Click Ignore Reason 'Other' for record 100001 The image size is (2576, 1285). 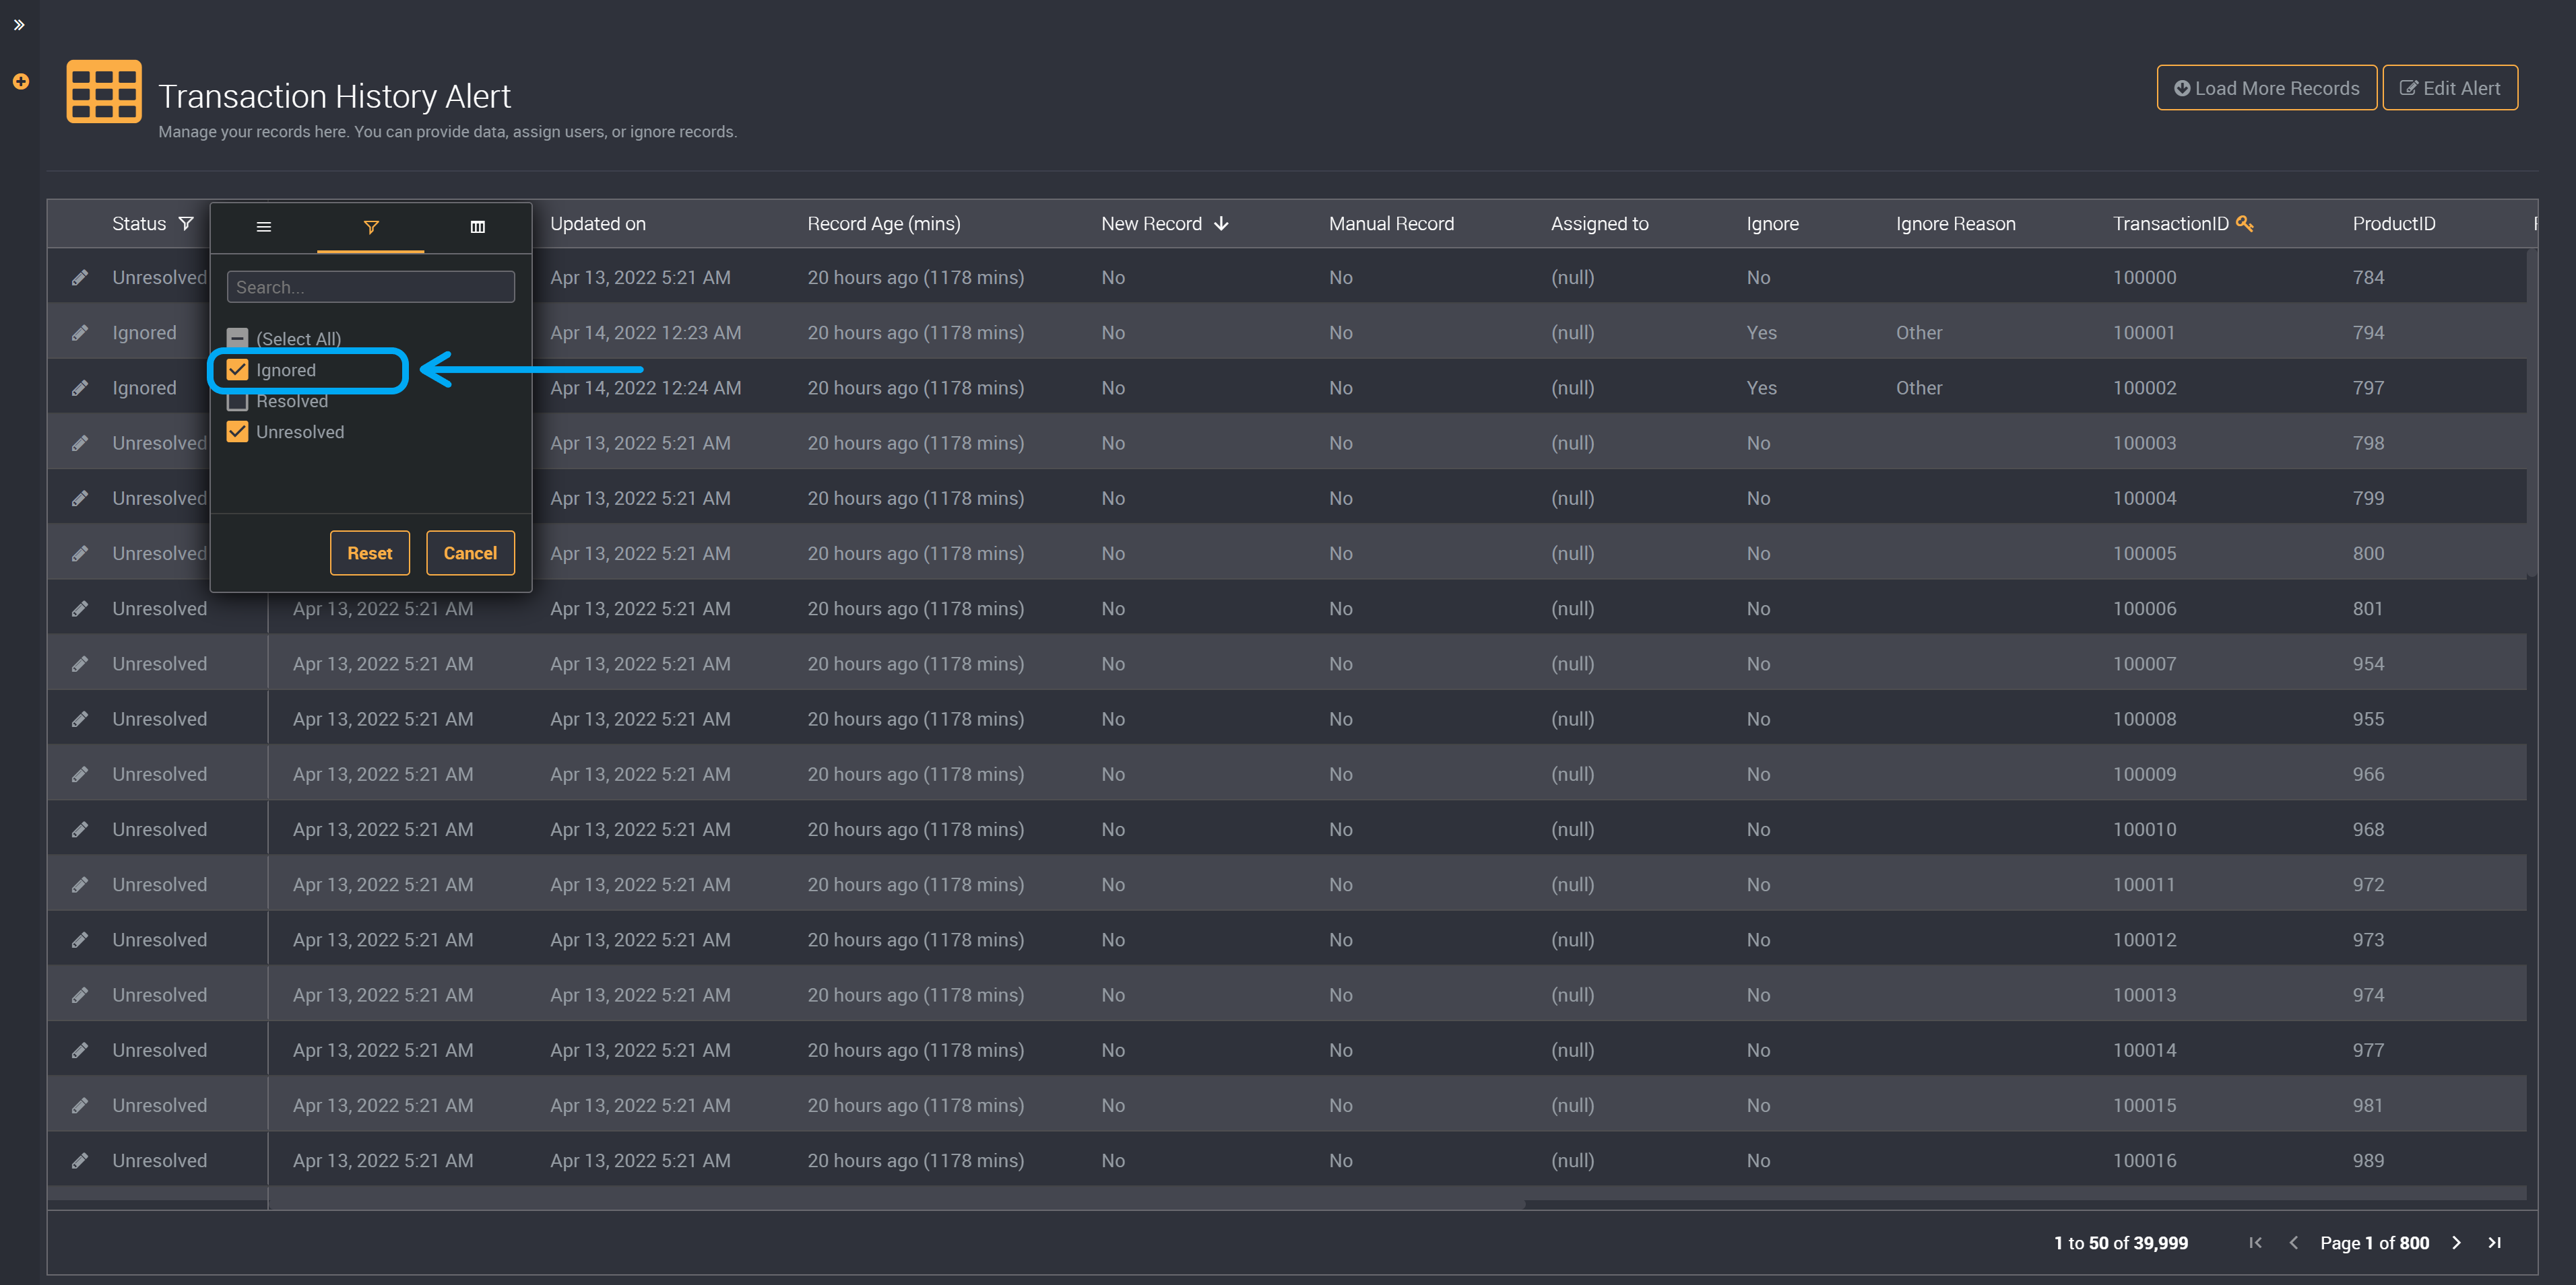[x=1919, y=333]
